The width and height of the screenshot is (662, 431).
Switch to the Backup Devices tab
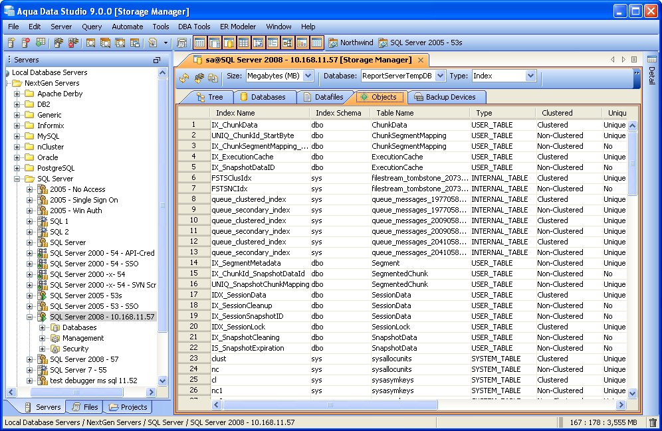[x=445, y=97]
